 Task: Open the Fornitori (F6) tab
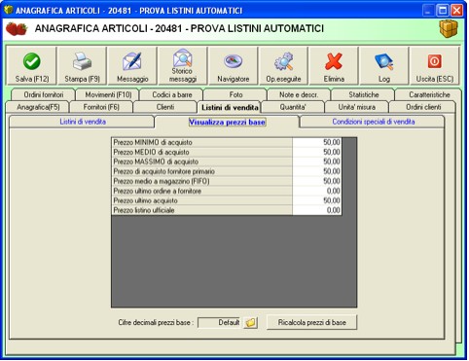(101, 107)
